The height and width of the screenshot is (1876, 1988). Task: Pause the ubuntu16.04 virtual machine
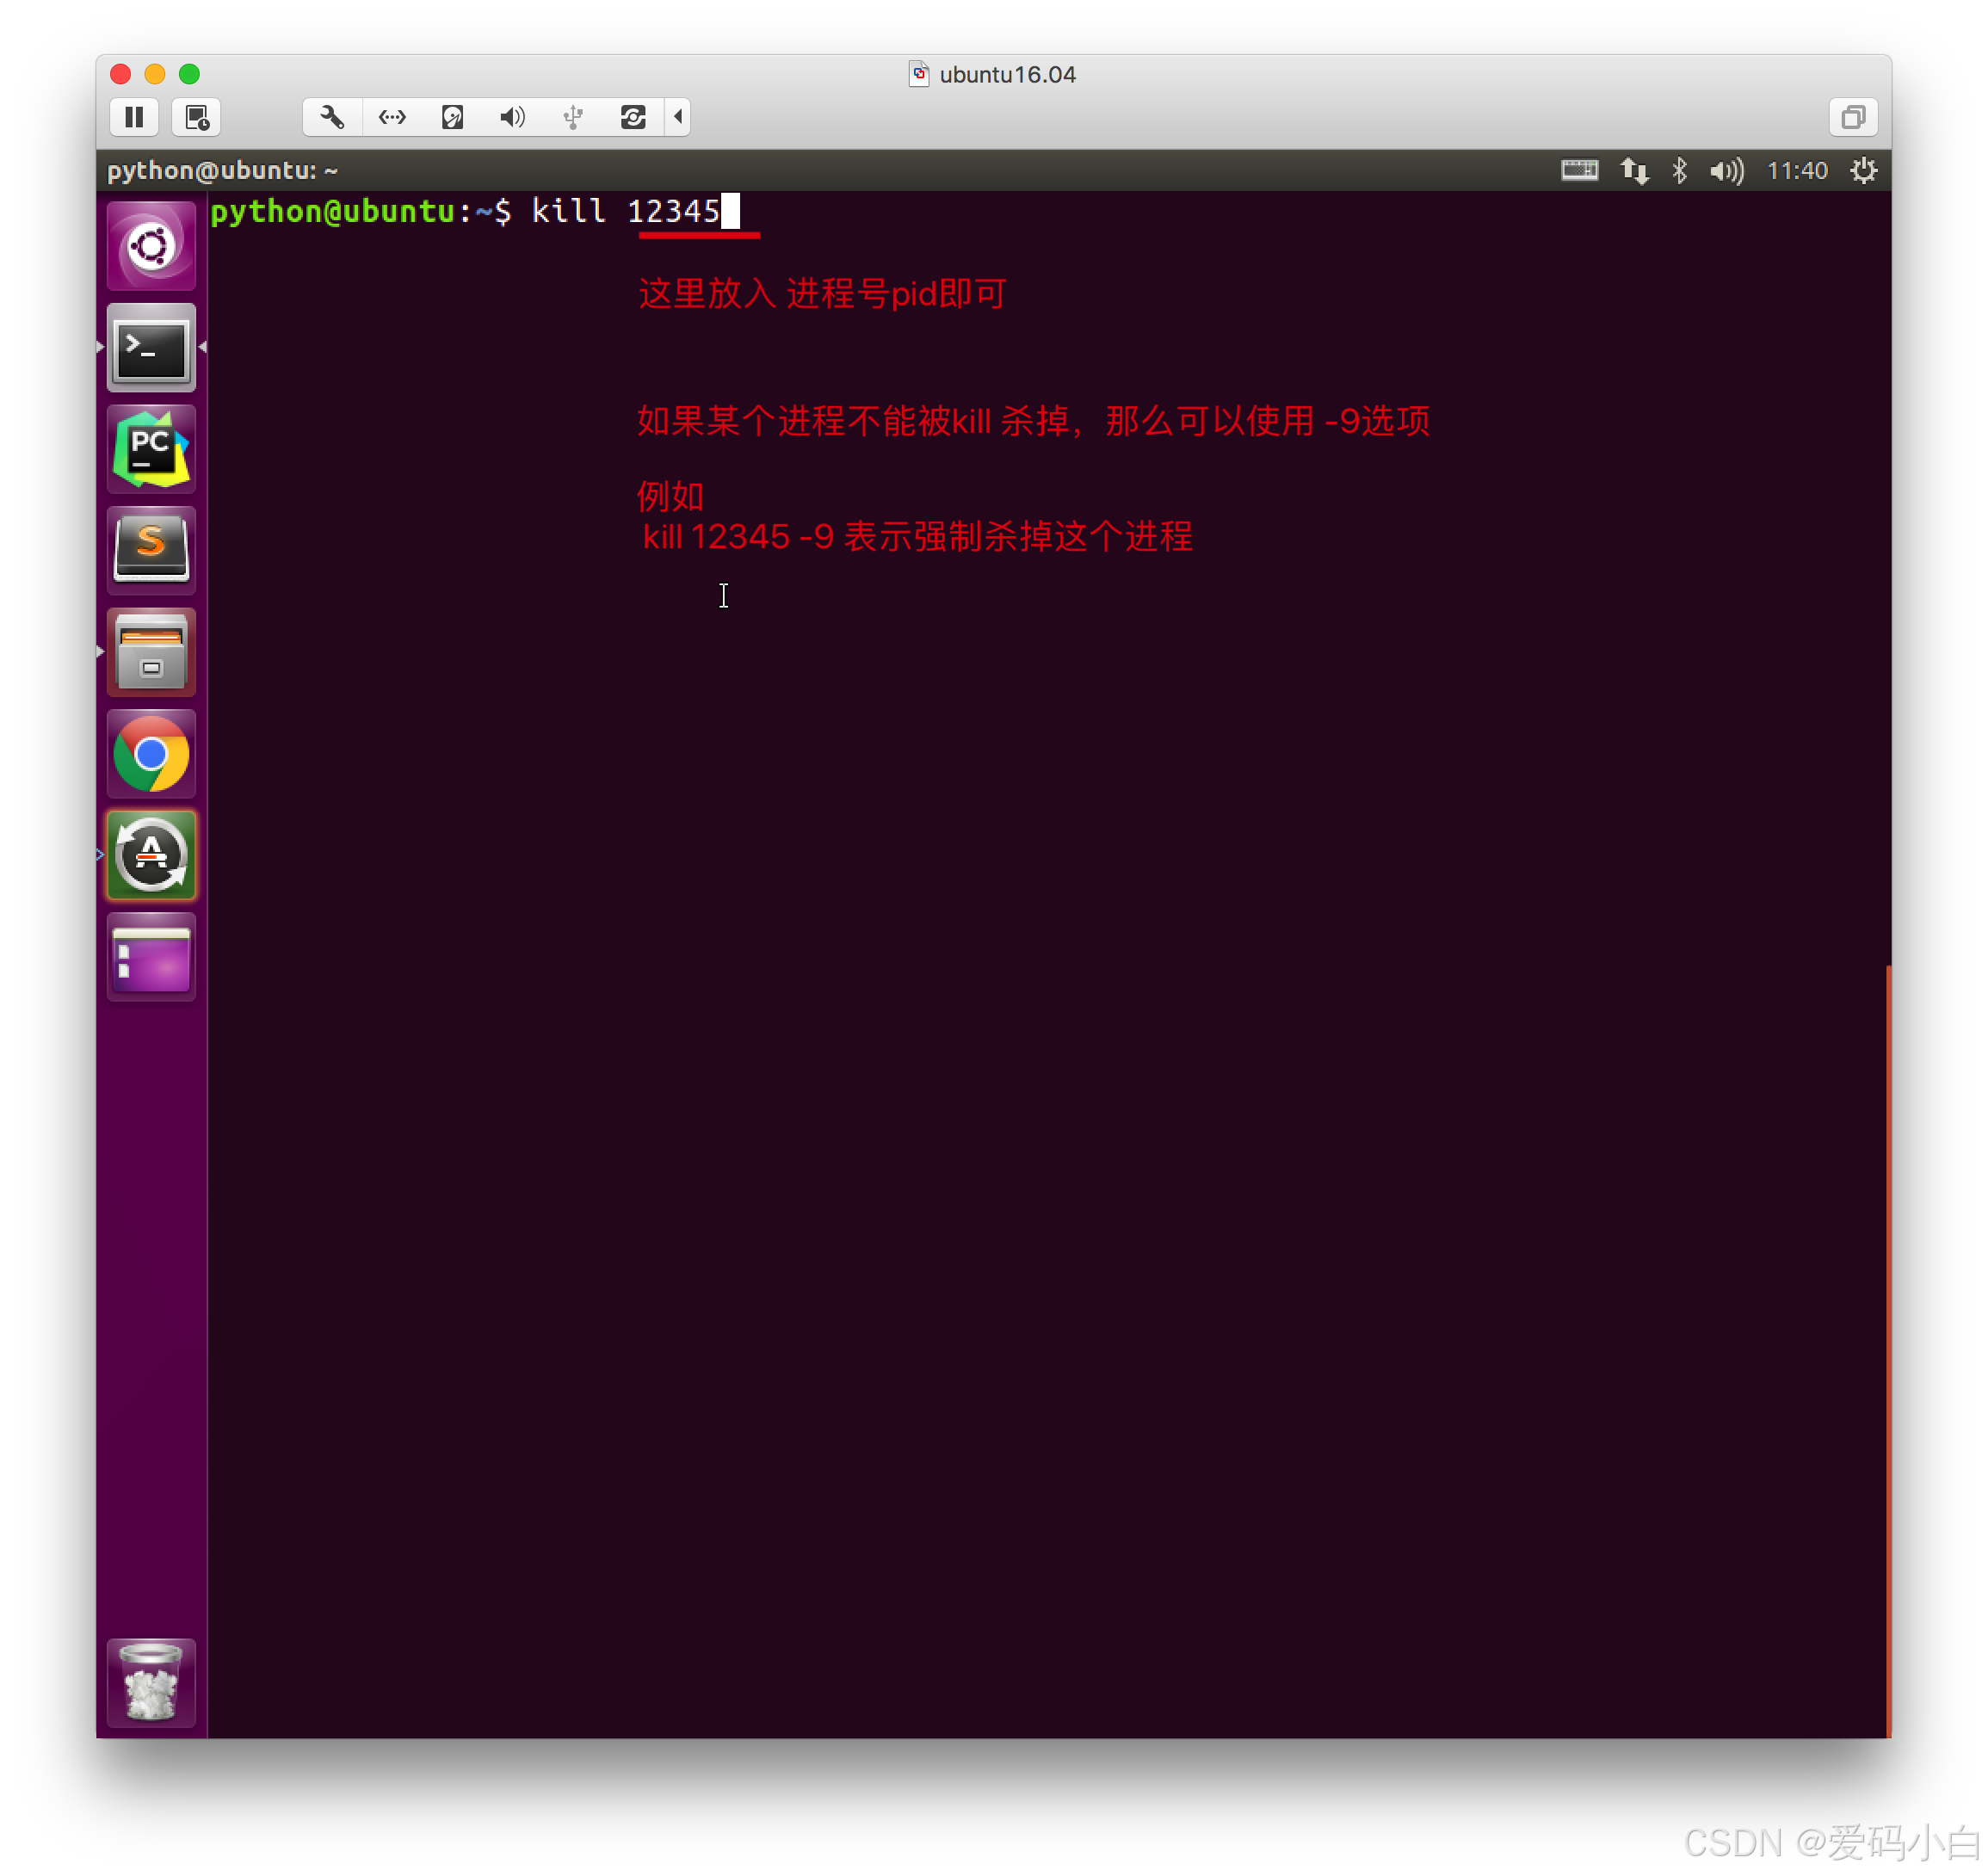coord(134,117)
